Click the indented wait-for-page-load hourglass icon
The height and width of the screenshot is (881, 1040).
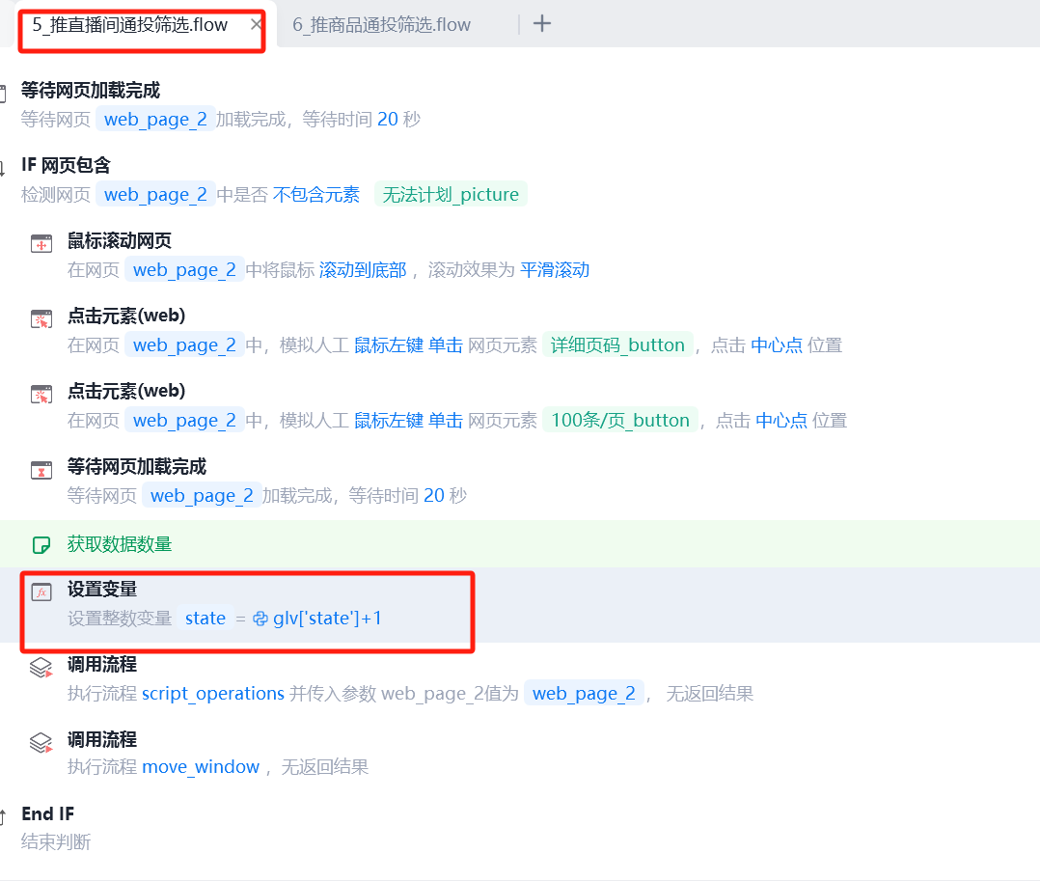[41, 470]
